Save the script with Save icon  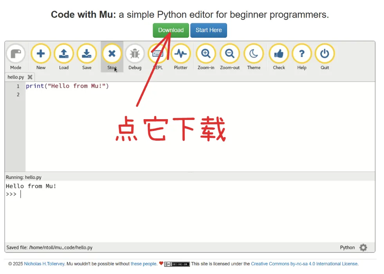[87, 54]
